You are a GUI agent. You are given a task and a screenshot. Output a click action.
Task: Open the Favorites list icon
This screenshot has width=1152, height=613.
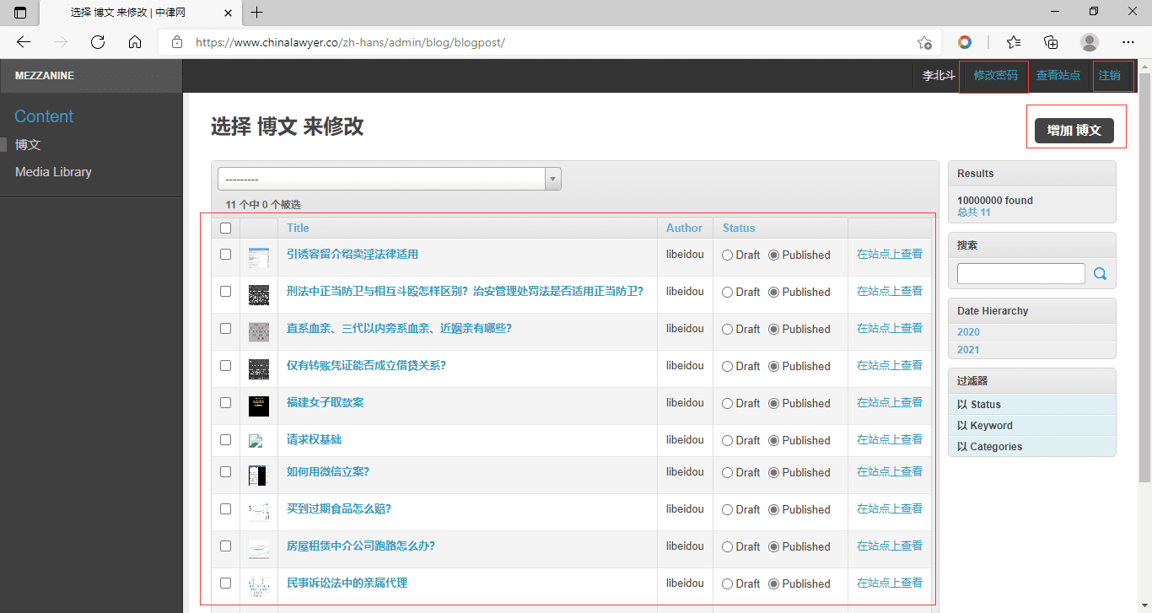1014,42
